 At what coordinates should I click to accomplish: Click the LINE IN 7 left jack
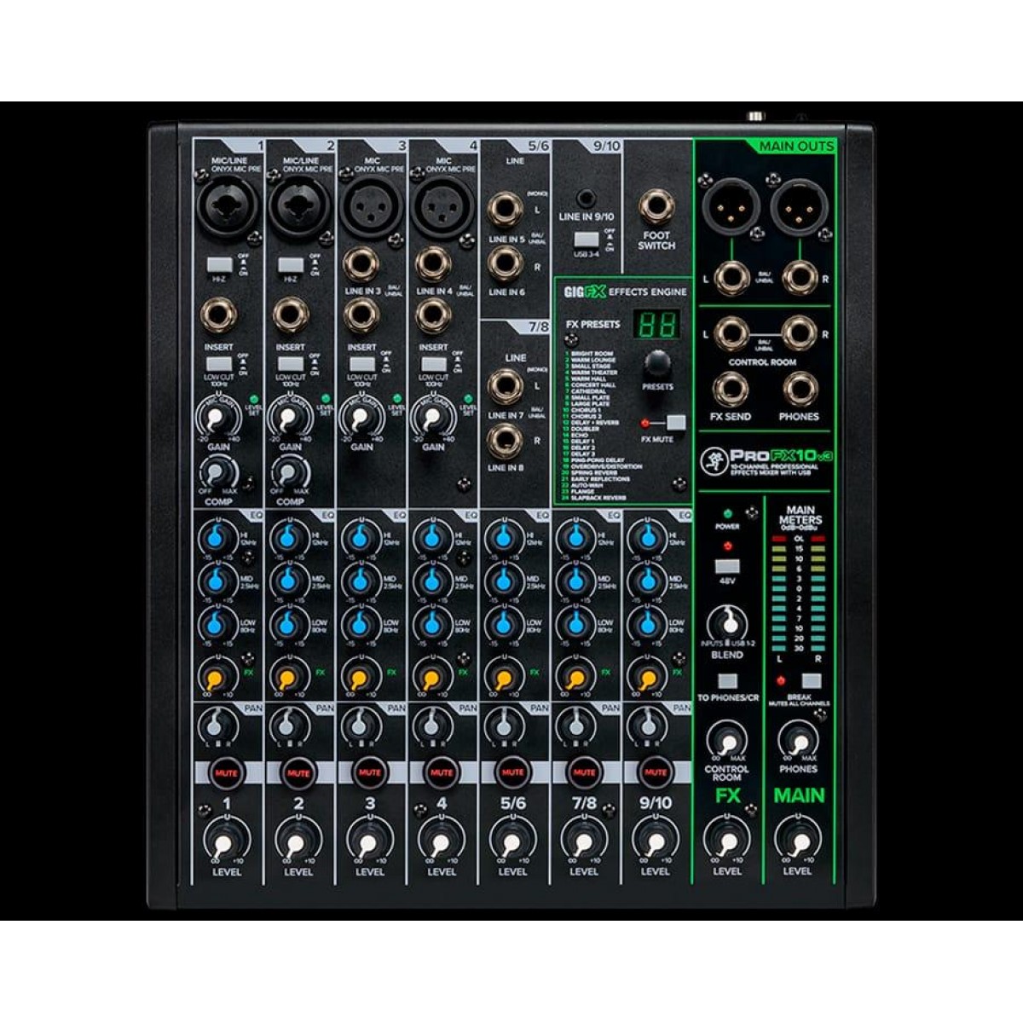point(506,387)
